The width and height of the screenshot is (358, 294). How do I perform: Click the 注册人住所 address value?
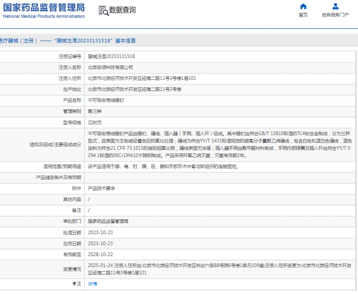tap(142, 79)
